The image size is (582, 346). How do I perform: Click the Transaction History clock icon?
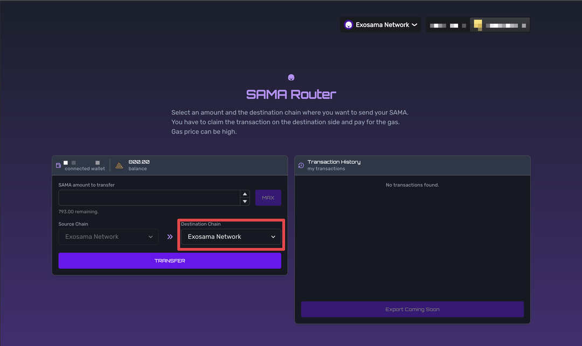(x=301, y=165)
